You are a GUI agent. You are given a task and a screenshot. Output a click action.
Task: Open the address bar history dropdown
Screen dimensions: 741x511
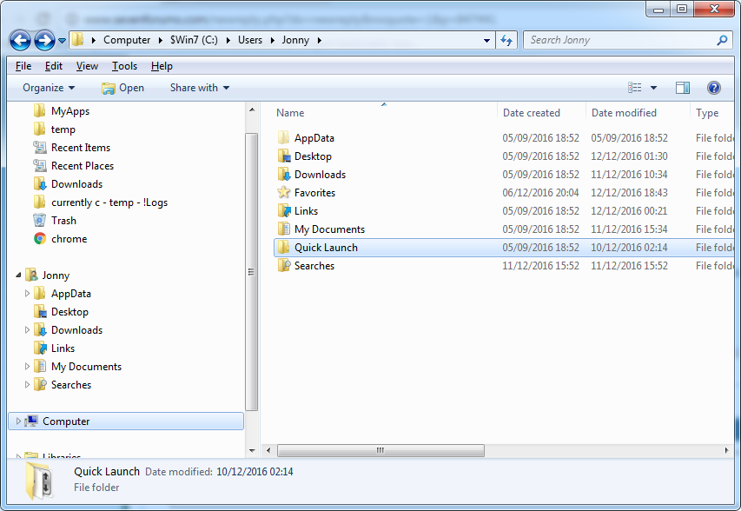pyautogui.click(x=486, y=41)
